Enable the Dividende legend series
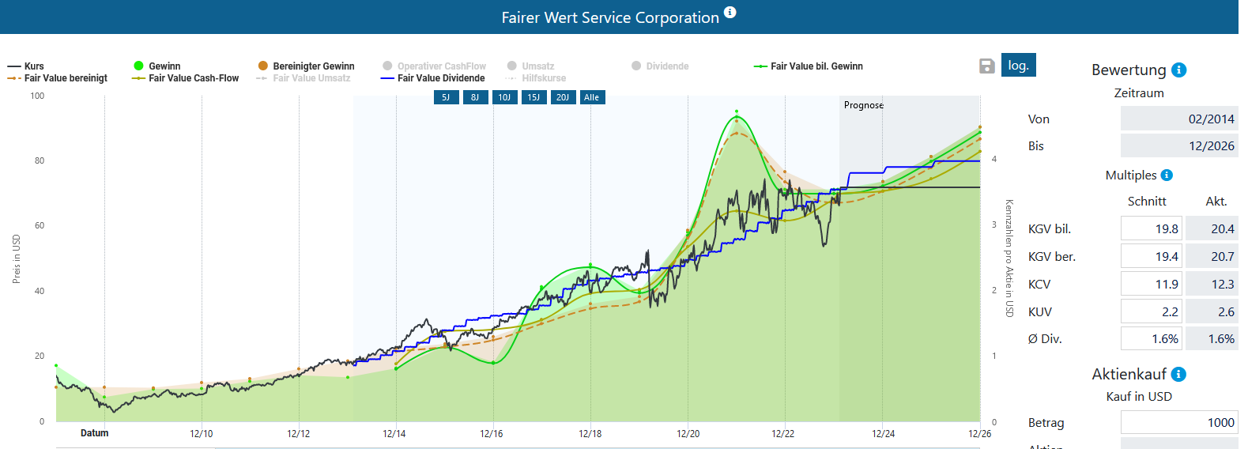 coord(660,66)
